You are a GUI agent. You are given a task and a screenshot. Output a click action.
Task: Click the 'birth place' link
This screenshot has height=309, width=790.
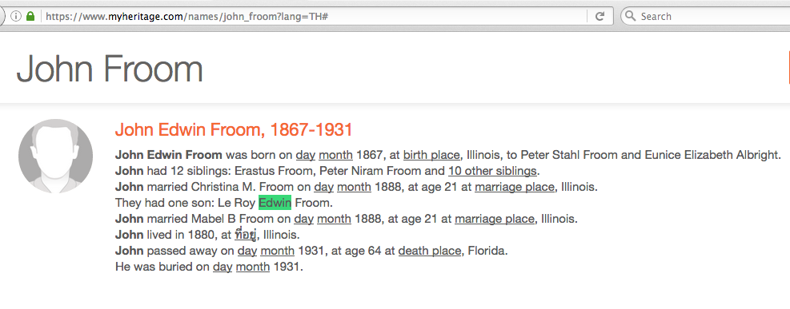click(x=431, y=155)
